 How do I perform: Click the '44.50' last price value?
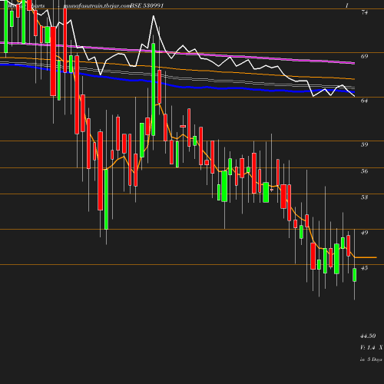pyautogui.click(x=368, y=336)
